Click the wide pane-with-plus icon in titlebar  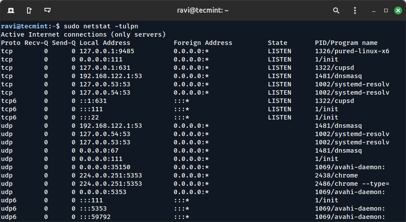pyautogui.click(x=48, y=10)
